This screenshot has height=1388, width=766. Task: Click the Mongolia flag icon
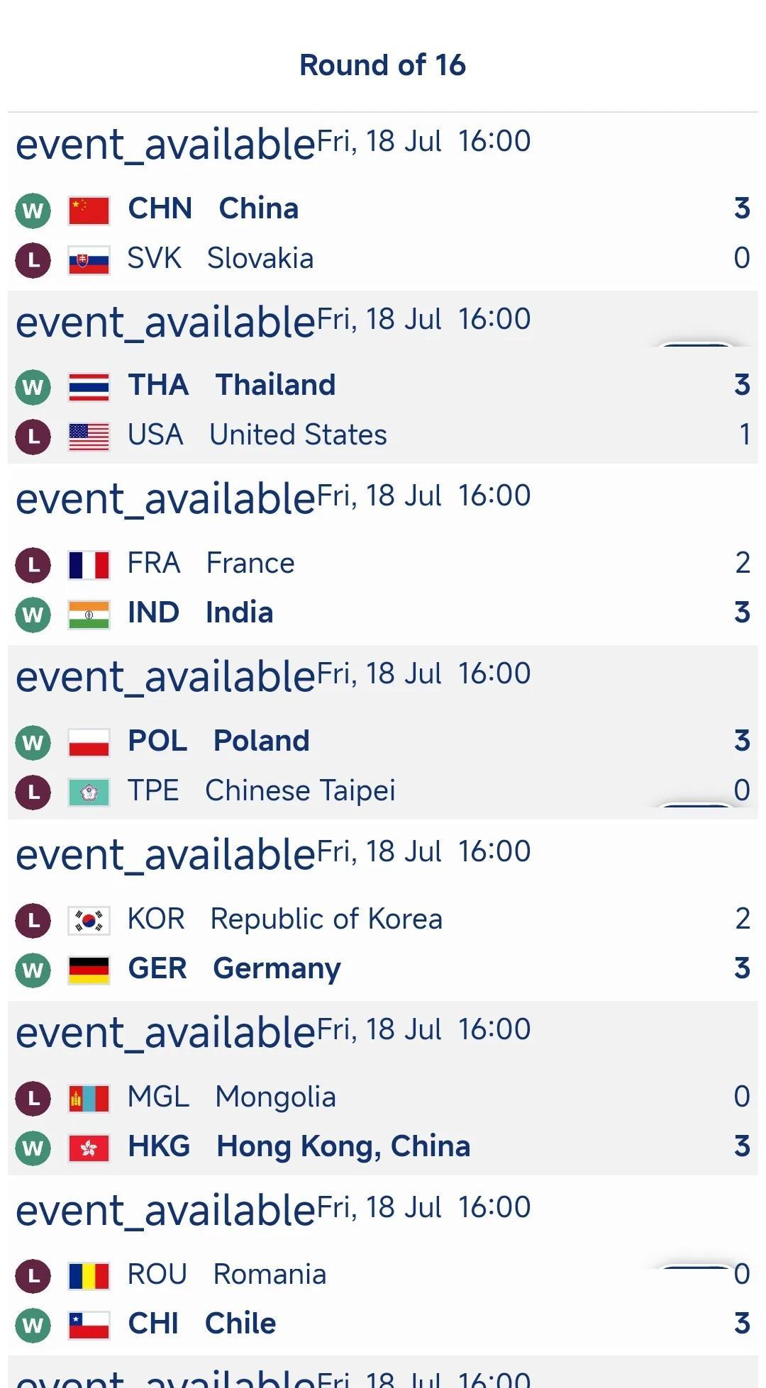click(89, 1099)
